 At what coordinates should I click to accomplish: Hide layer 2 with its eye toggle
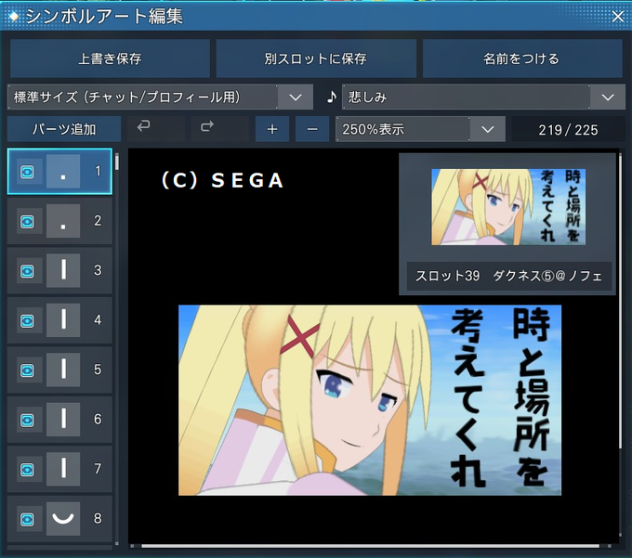(27, 221)
